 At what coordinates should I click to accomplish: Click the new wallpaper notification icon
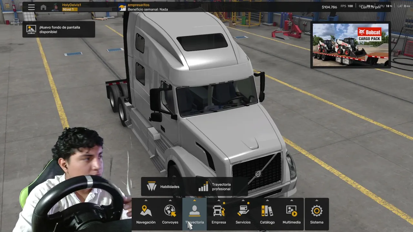click(x=31, y=29)
